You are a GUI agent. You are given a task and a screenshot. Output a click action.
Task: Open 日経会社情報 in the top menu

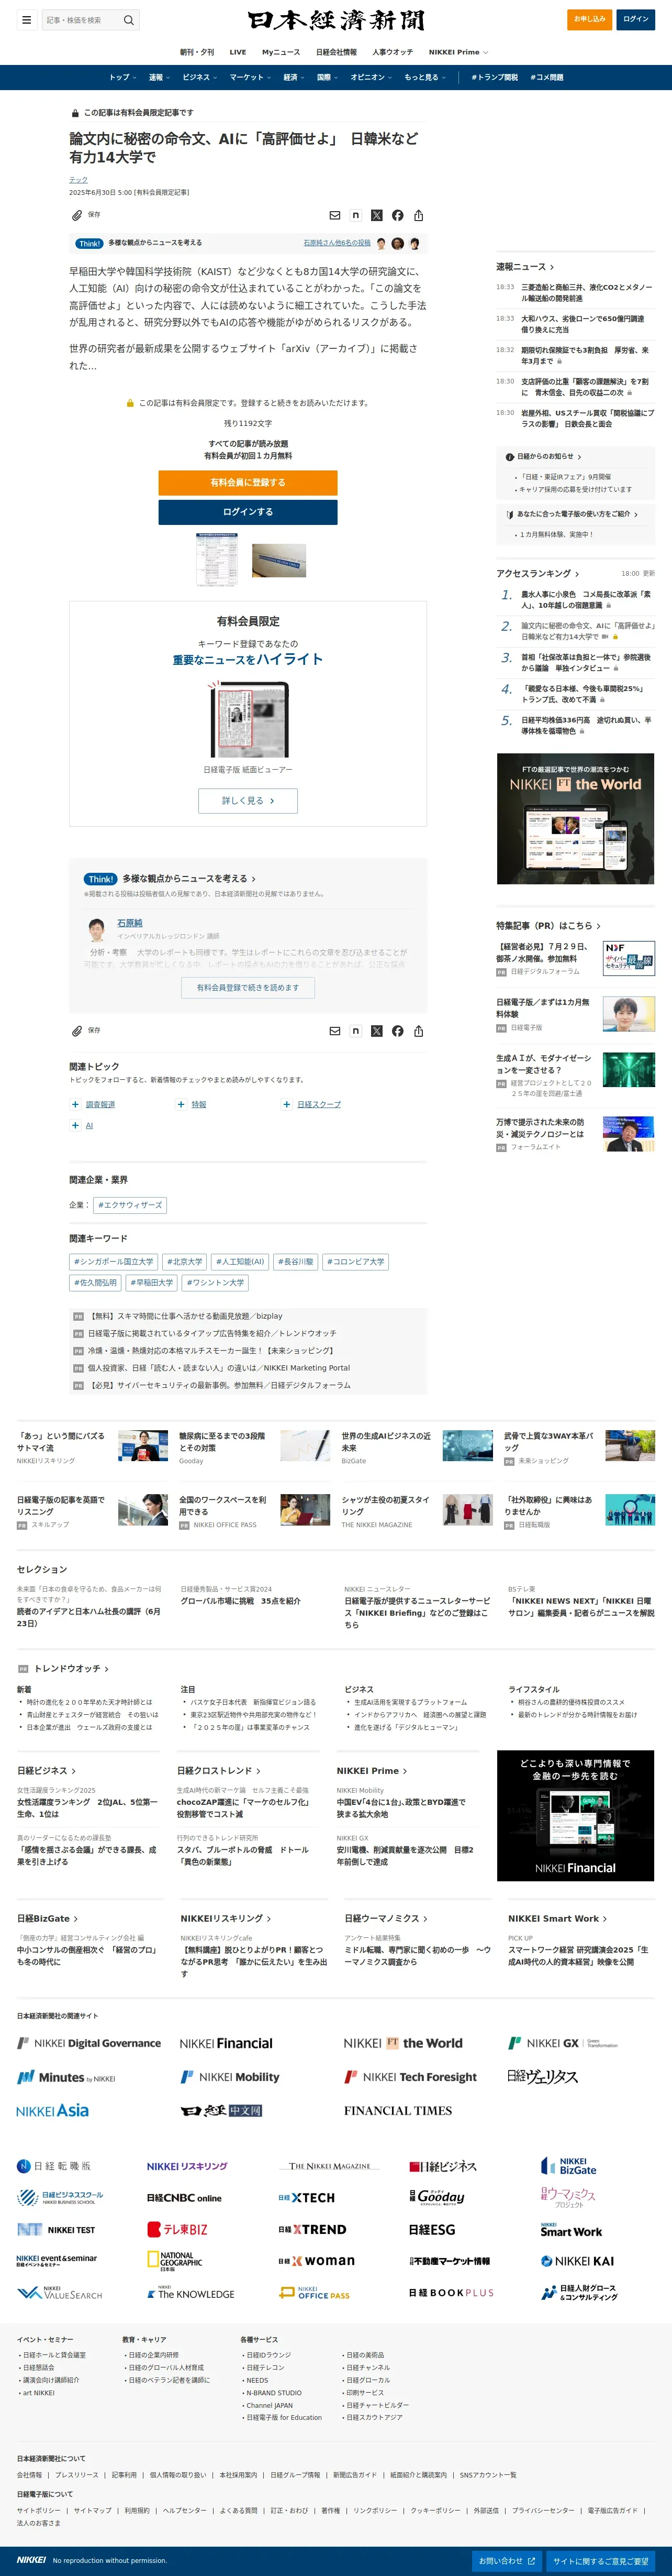335,52
